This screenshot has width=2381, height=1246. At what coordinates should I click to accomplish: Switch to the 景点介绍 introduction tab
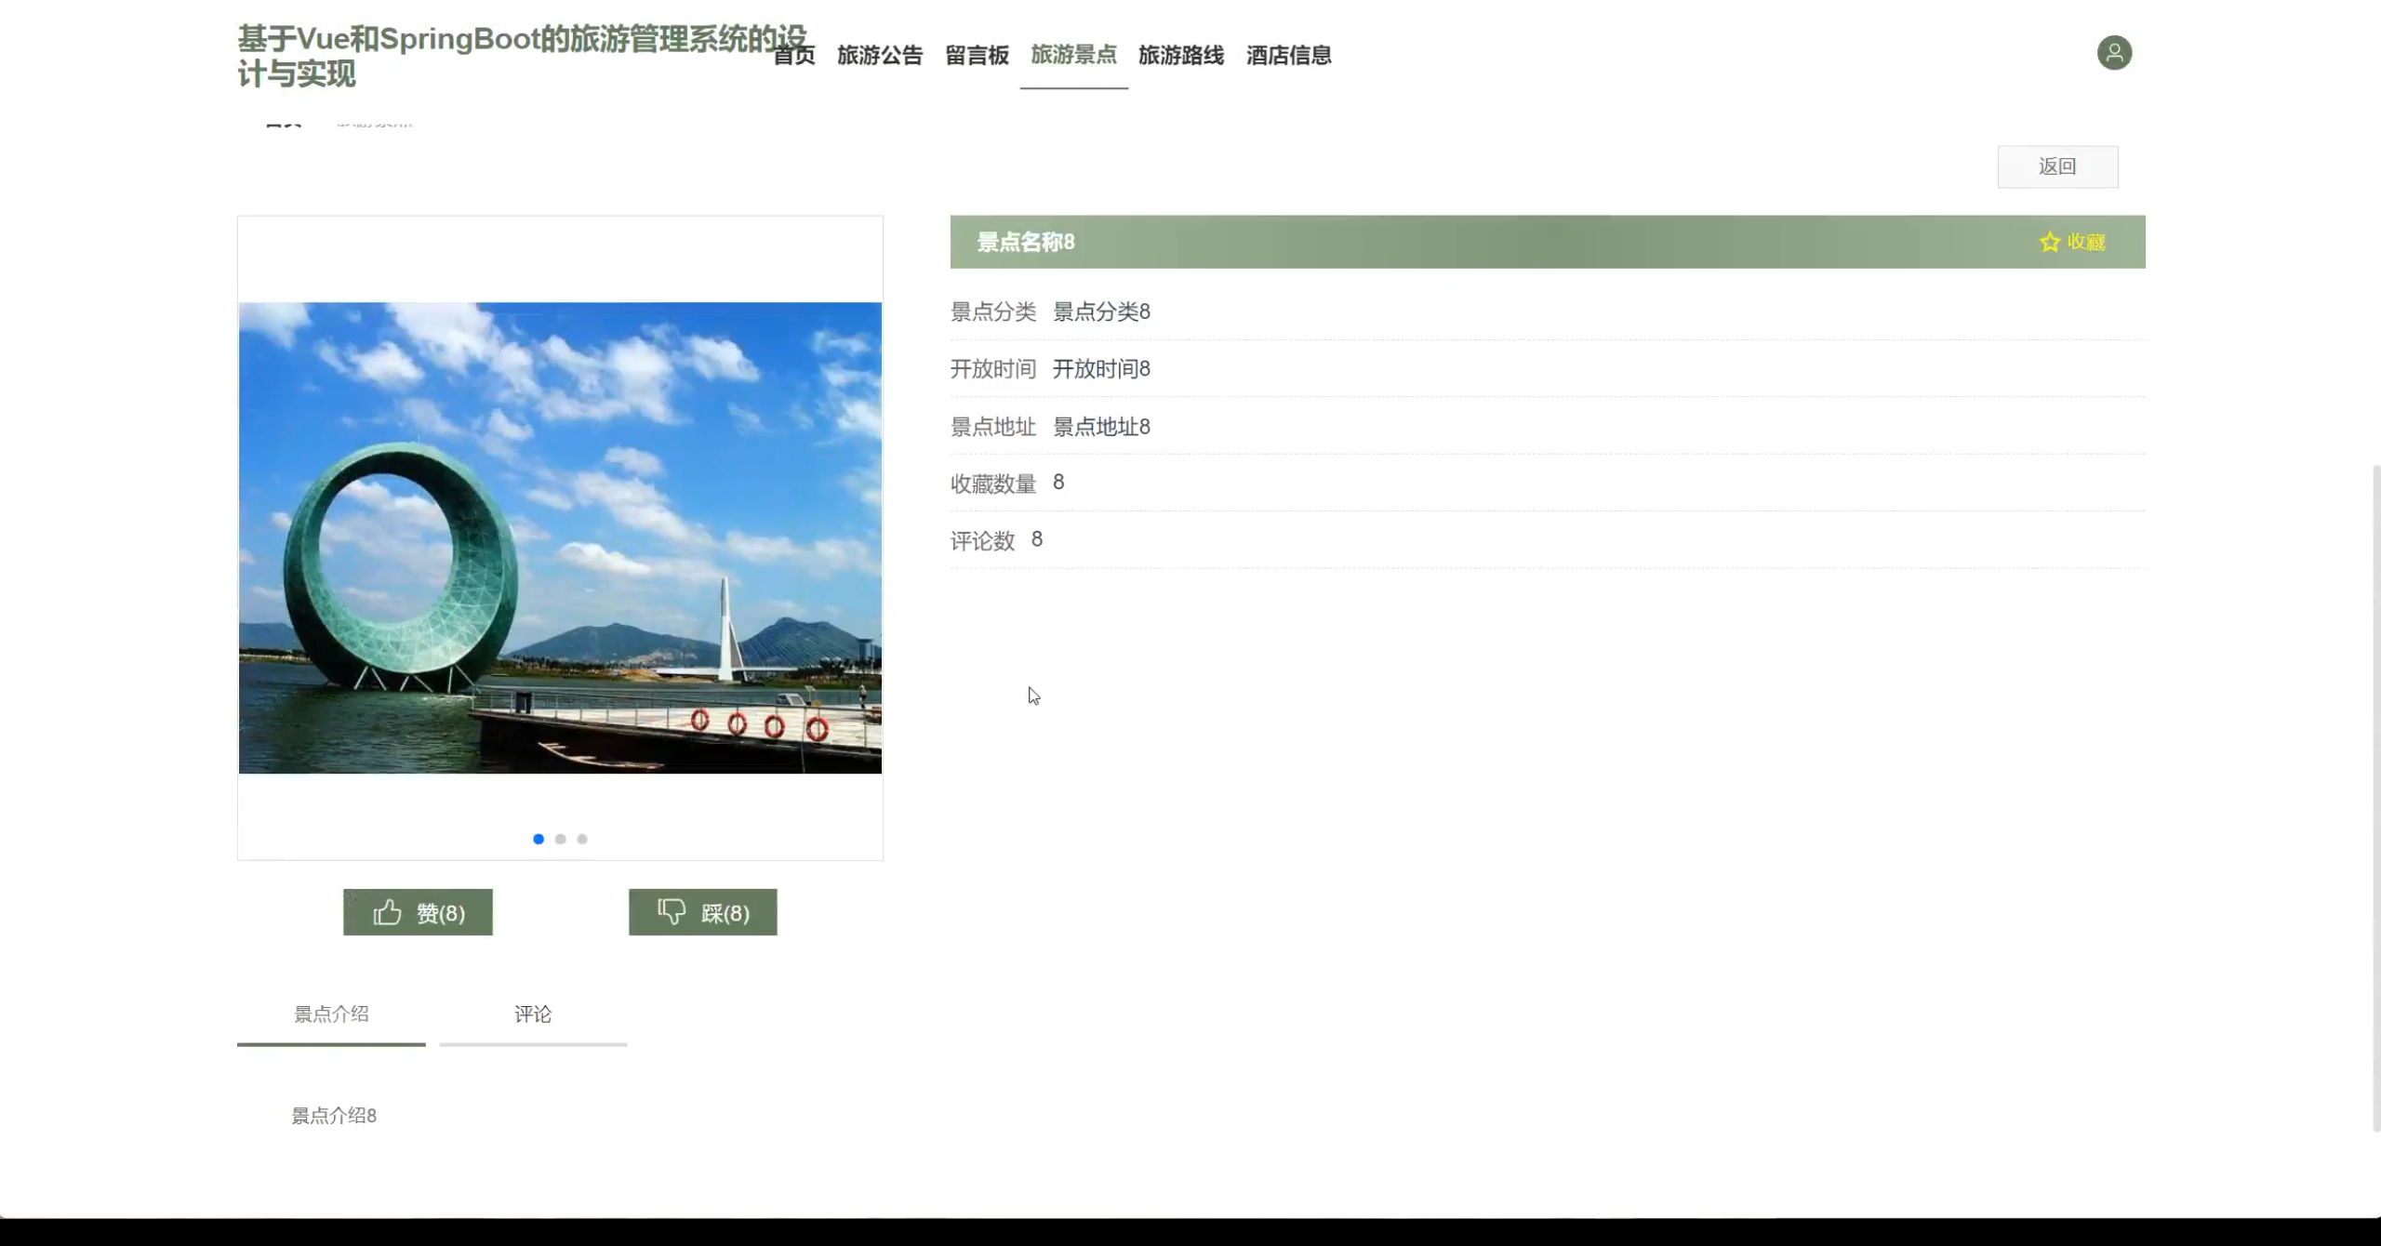click(x=332, y=1014)
